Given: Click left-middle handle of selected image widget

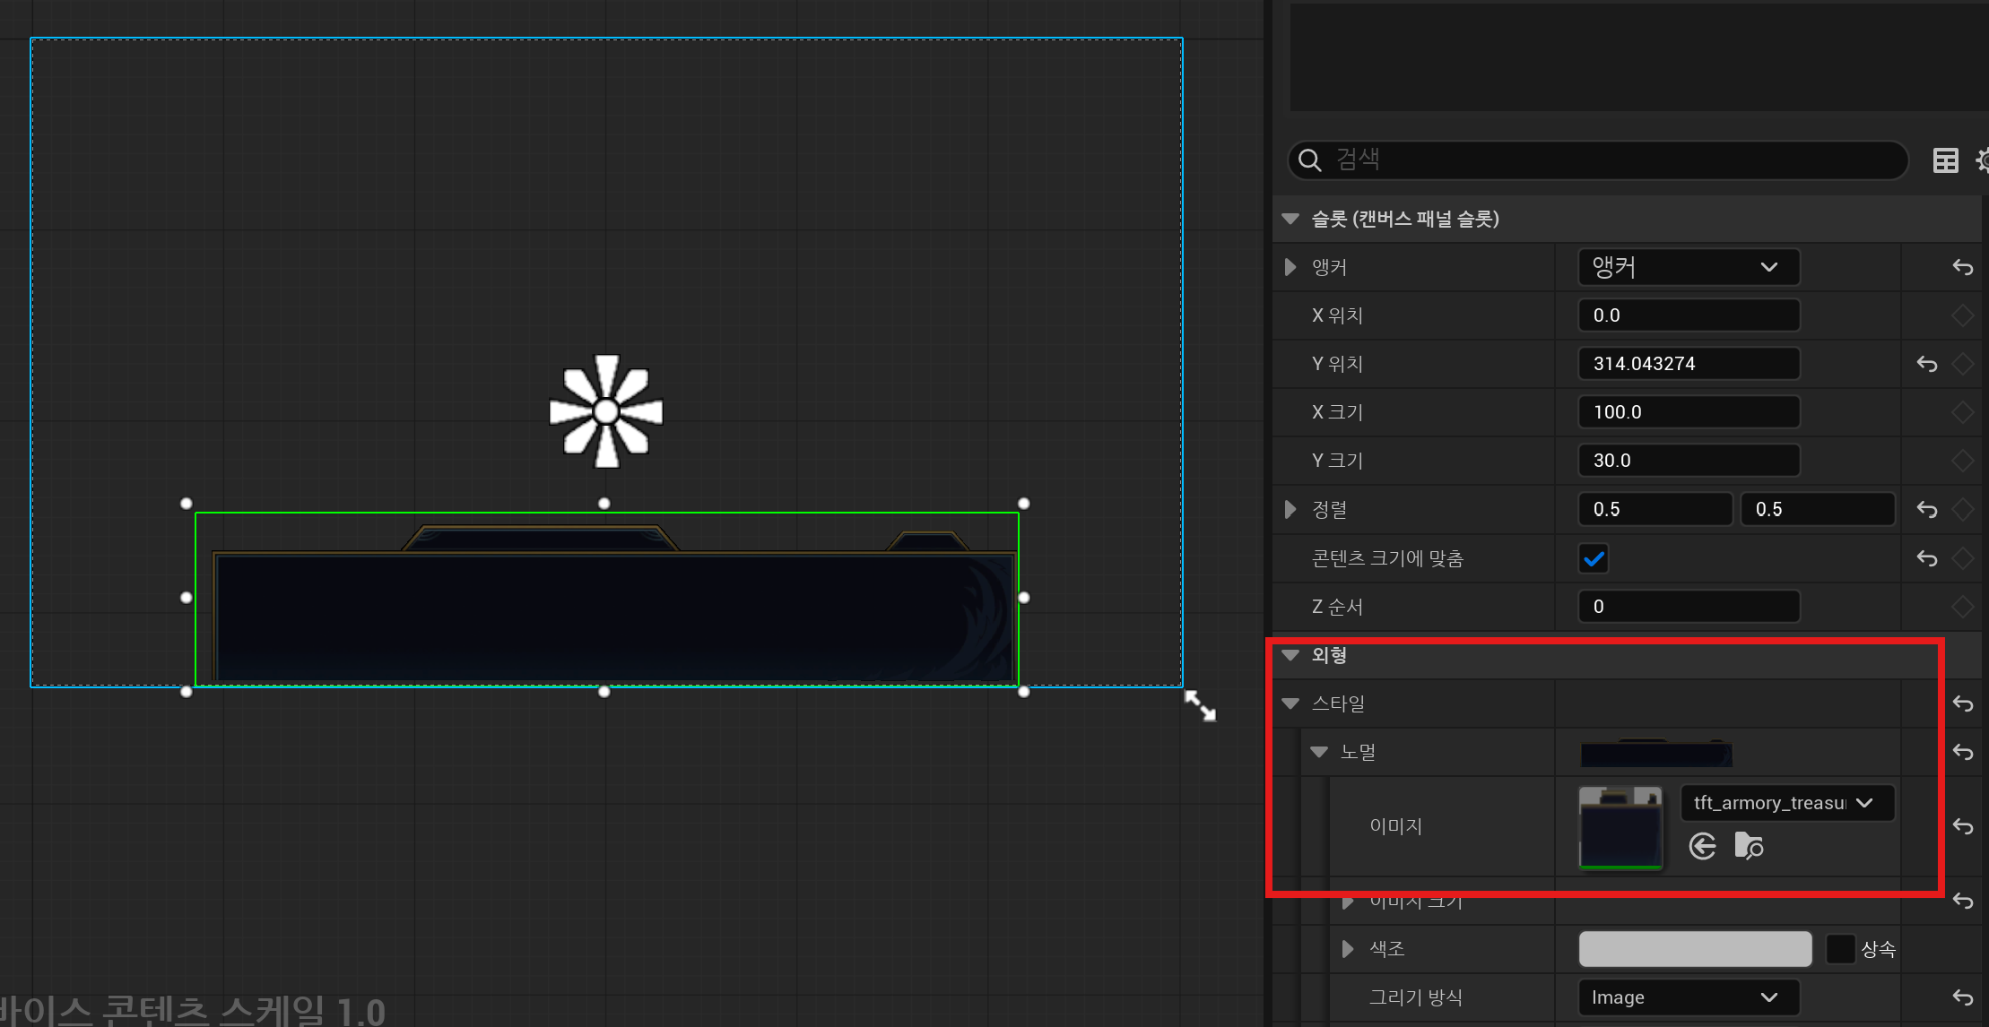Looking at the screenshot, I should point(187,598).
